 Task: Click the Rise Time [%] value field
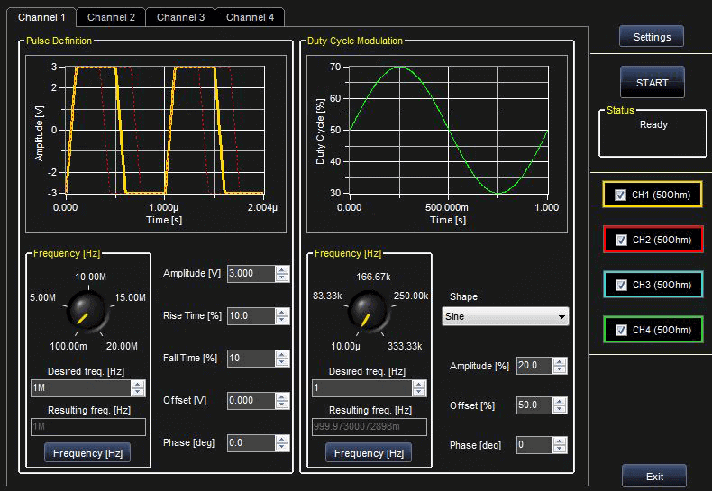pos(250,316)
